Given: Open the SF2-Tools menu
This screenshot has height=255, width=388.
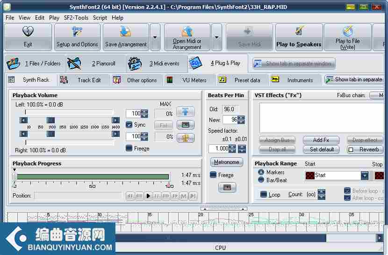Looking at the screenshot, I should click(76, 18).
